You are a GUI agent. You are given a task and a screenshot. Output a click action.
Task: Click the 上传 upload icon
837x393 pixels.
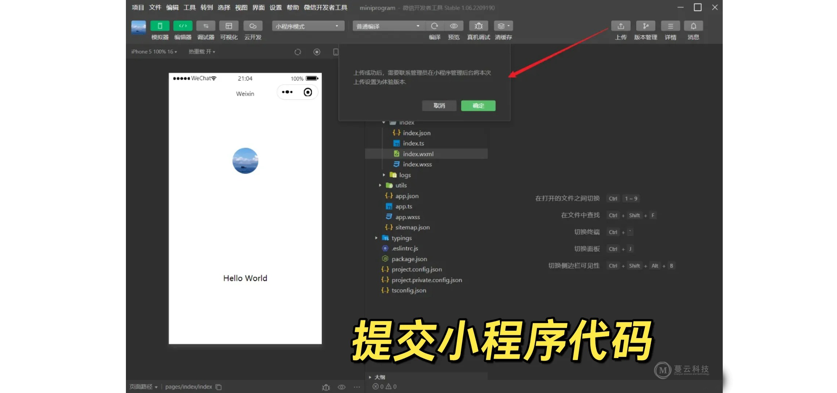coord(621,26)
